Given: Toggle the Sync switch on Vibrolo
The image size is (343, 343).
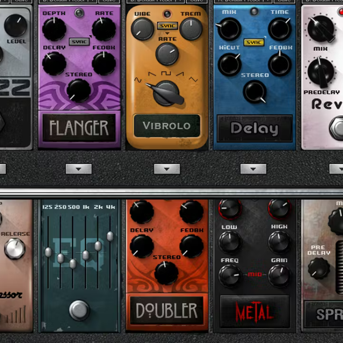Looking at the screenshot, I should pyautogui.click(x=167, y=26).
